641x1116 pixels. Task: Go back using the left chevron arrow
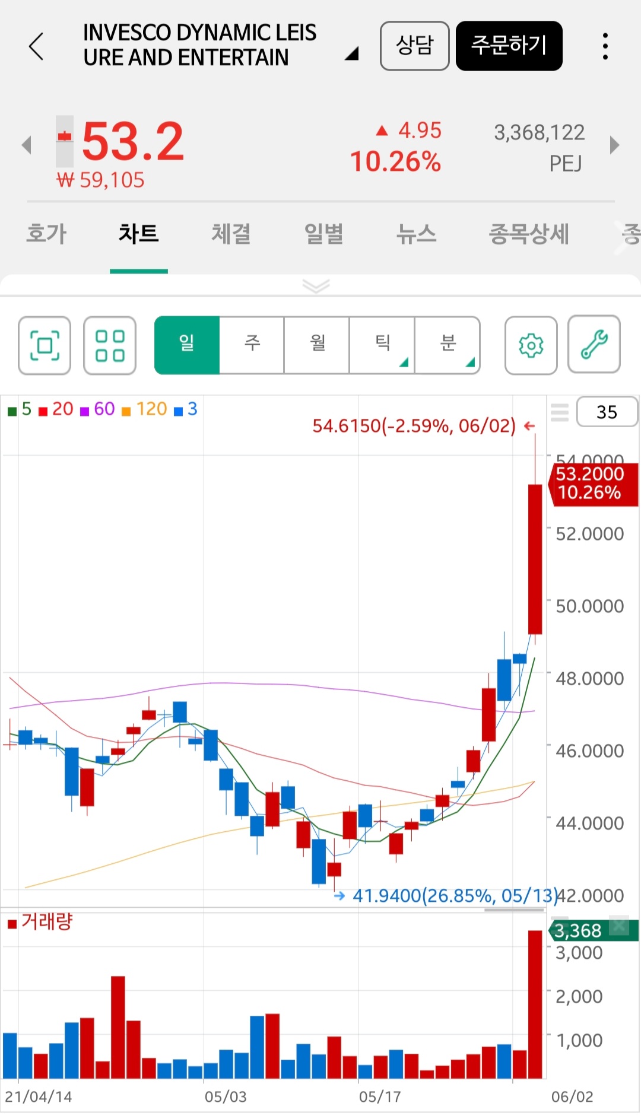tap(36, 46)
